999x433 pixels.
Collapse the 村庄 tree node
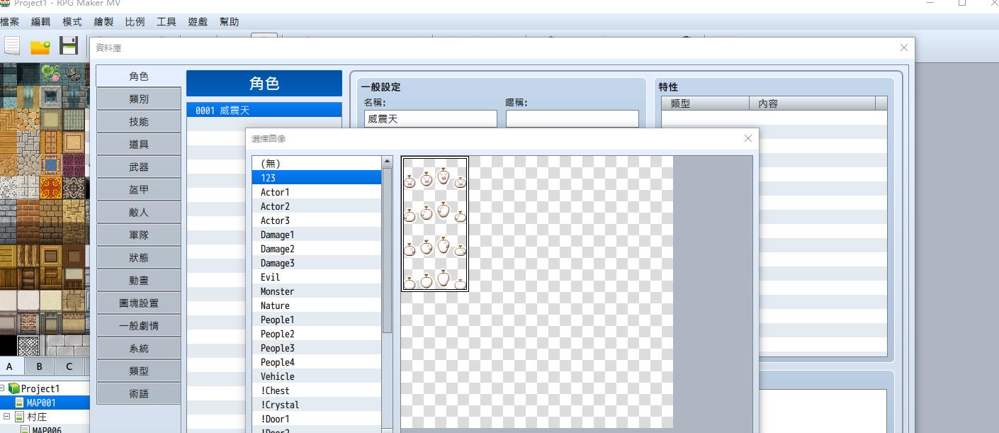tap(6, 417)
